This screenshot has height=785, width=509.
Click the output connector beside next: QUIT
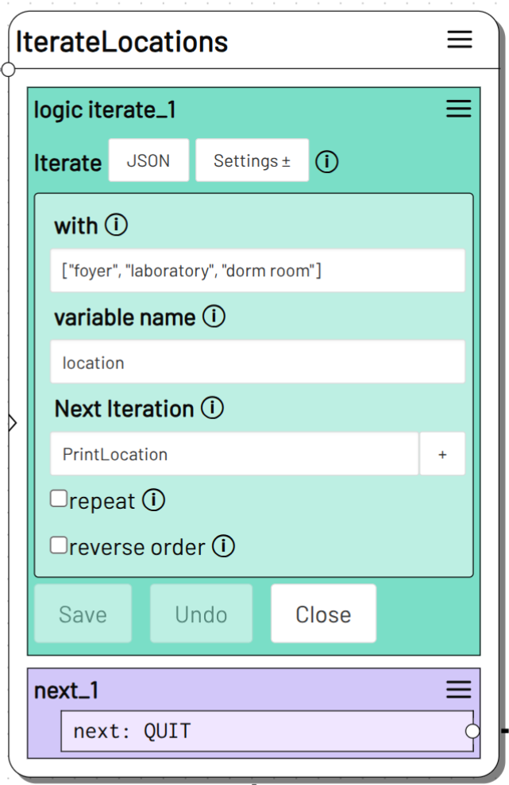(x=472, y=731)
